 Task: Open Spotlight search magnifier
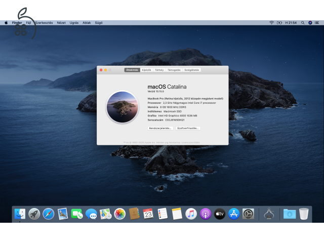coord(303,23)
